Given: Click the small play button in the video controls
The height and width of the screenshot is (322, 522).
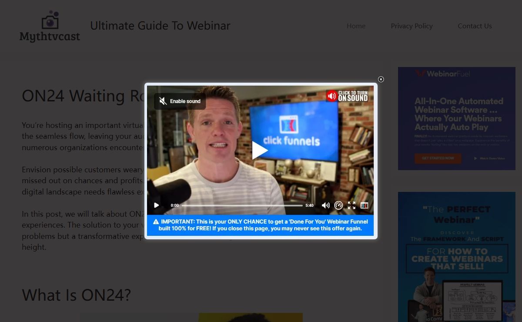Looking at the screenshot, I should 157,205.
